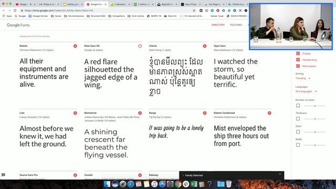Add Source Sans Pro font to selection

tap(75, 175)
